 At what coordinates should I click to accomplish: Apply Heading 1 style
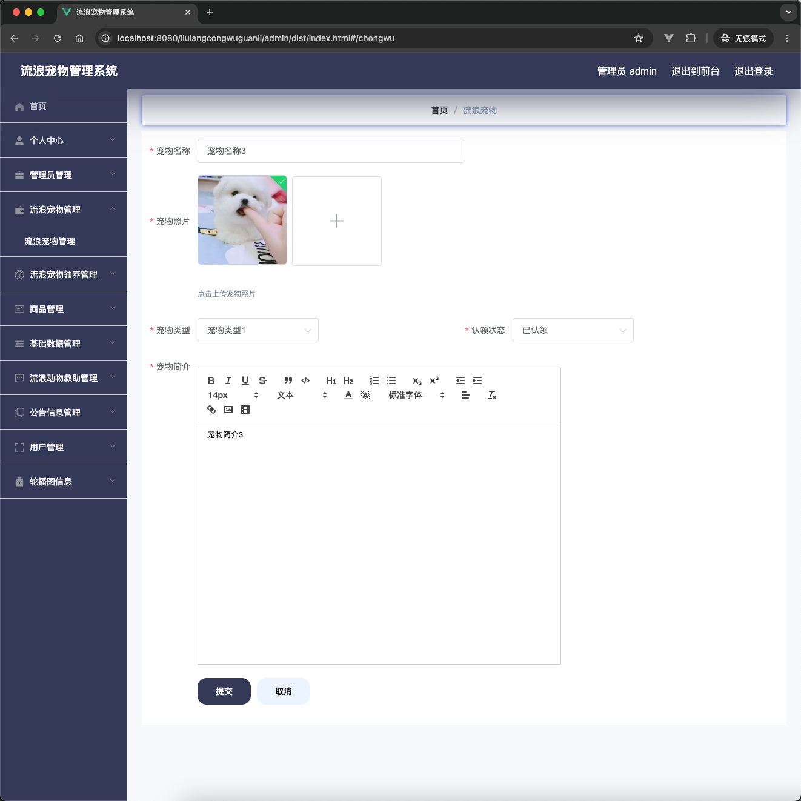point(331,381)
